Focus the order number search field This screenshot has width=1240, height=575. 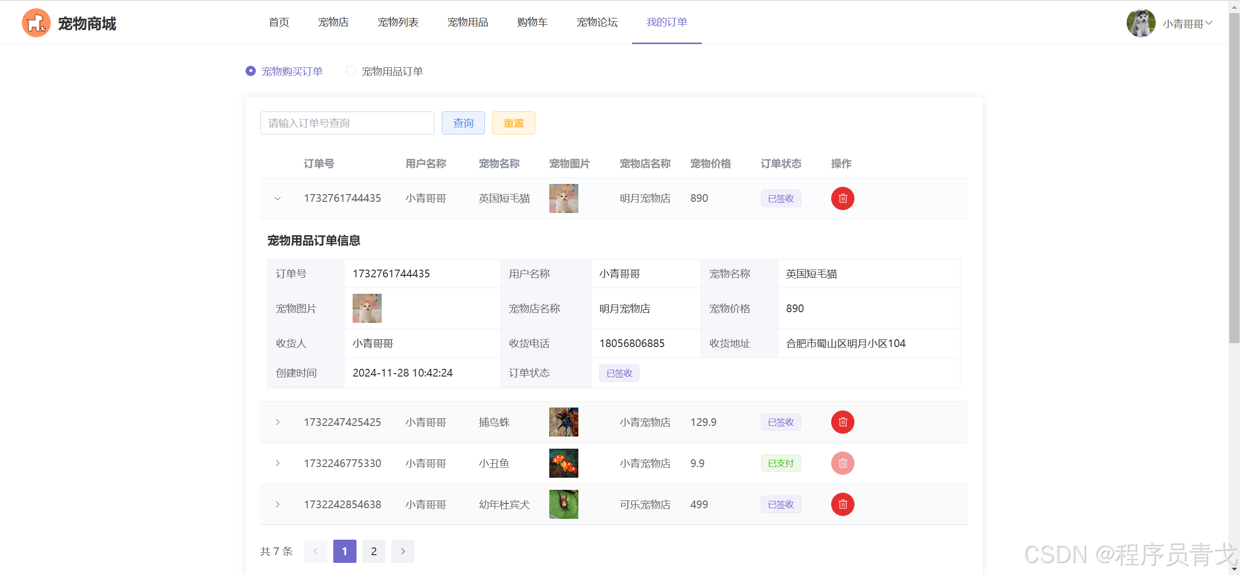click(x=347, y=123)
